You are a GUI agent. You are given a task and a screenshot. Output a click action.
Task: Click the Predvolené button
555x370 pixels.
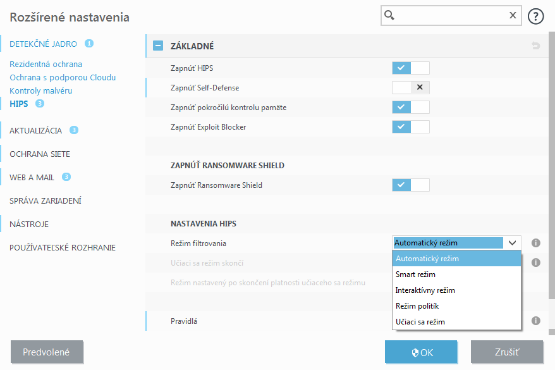[46, 352]
